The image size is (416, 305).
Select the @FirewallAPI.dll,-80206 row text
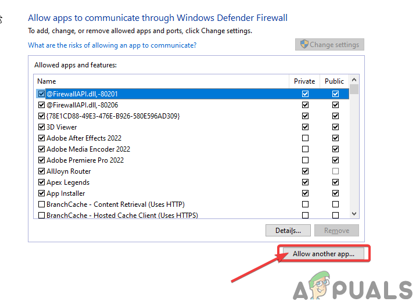[x=83, y=105]
